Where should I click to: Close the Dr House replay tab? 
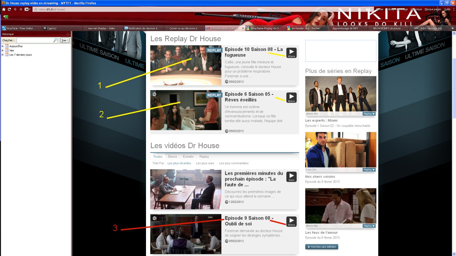pyautogui.click(x=243, y=28)
